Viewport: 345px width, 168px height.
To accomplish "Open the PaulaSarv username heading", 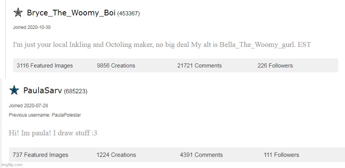I will pos(42,91).
